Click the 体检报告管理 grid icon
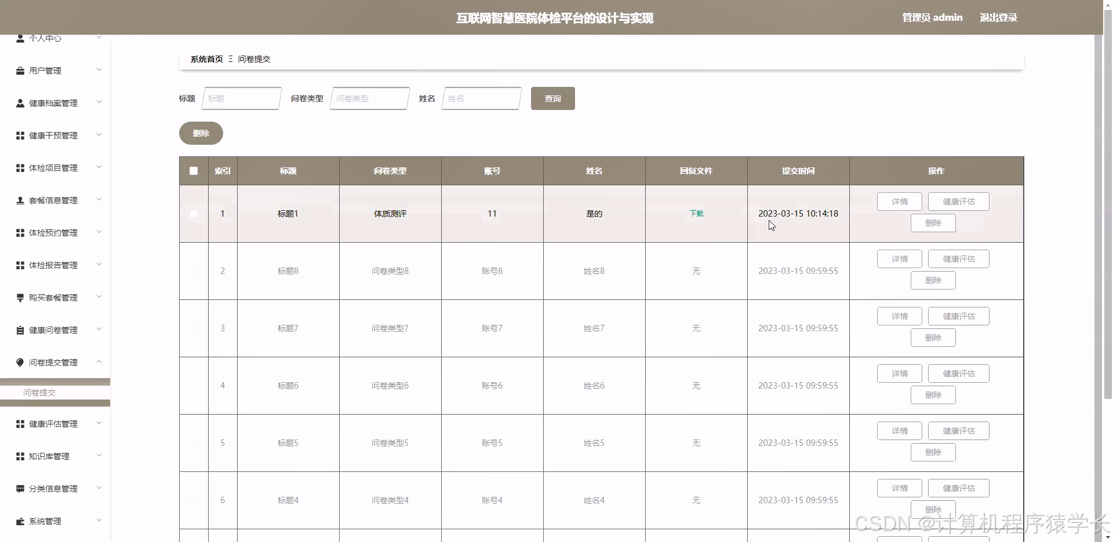This screenshot has height=542, width=1113. coord(20,265)
